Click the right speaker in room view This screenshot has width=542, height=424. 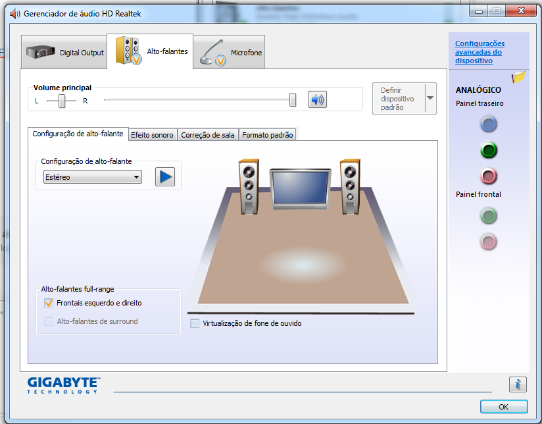pos(350,187)
